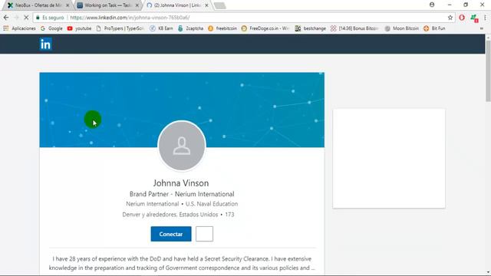Click the vertical page scrollbar thumb
The height and width of the screenshot is (276, 491).
pyautogui.click(x=488, y=71)
